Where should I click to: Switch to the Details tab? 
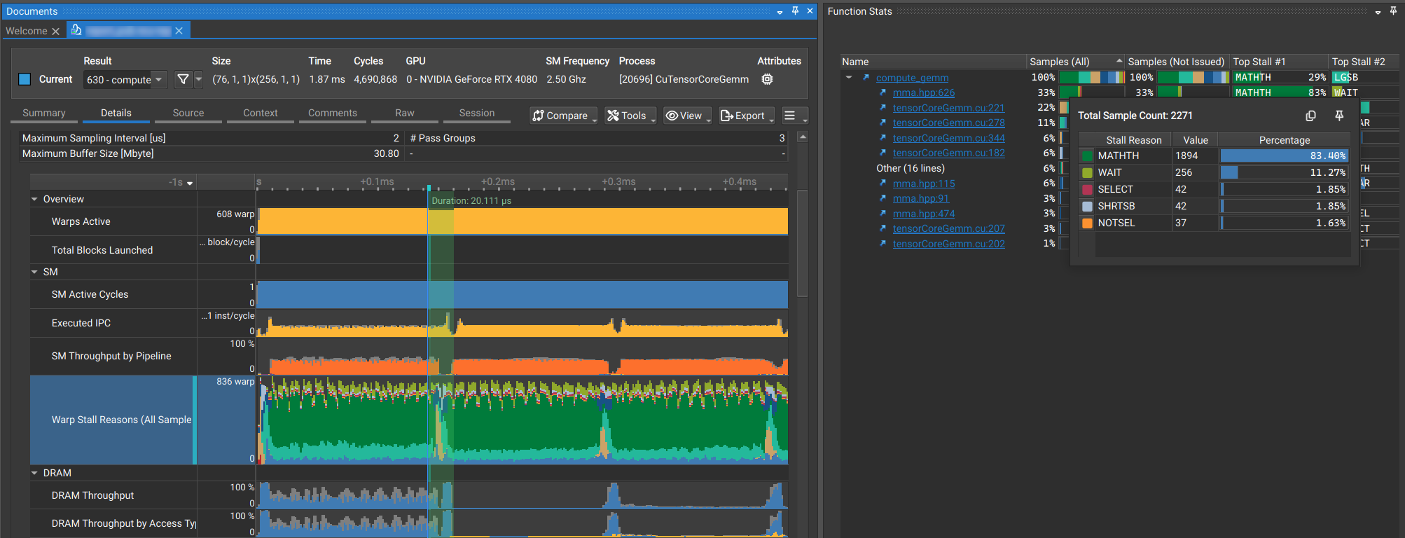116,113
